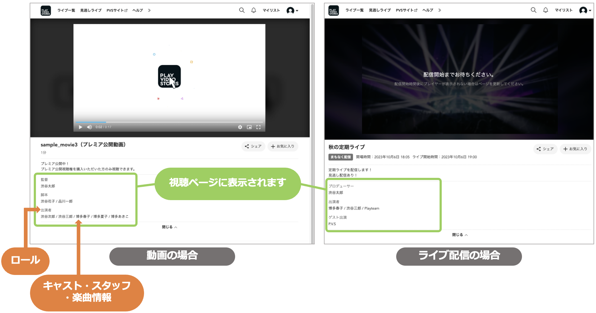The width and height of the screenshot is (596, 313).
Task: Click the sample_movie3（プレミア公開動画） title
Action: [x=83, y=144]
